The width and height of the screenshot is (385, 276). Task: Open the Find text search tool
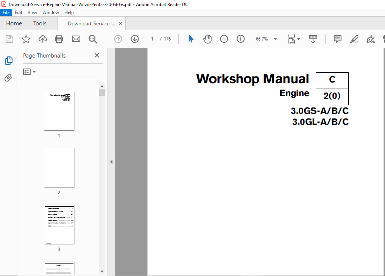(x=93, y=39)
